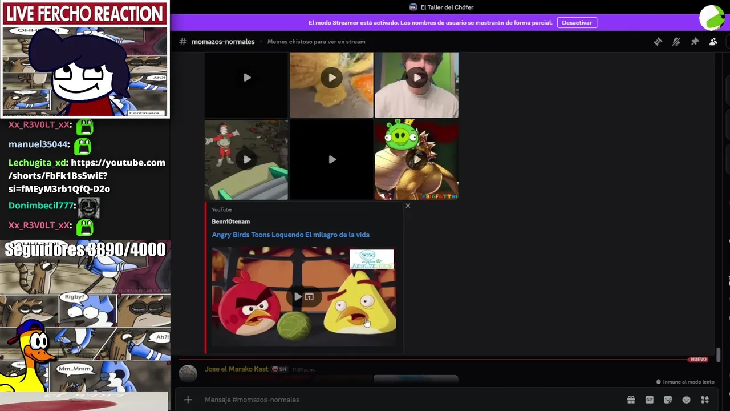Click the Donimbecil777 chat username
This screenshot has height=411, width=730.
(41, 205)
